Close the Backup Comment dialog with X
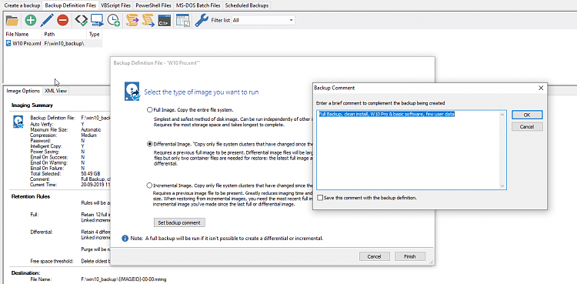 pos(541,88)
